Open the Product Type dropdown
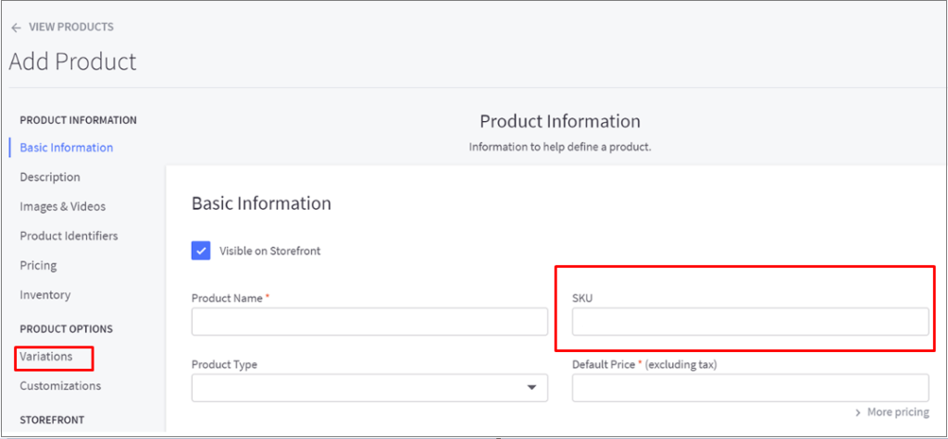This screenshot has width=948, height=439. click(369, 388)
